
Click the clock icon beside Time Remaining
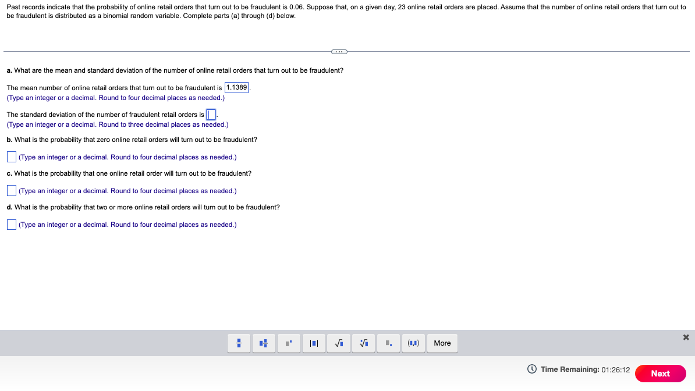pos(531,369)
